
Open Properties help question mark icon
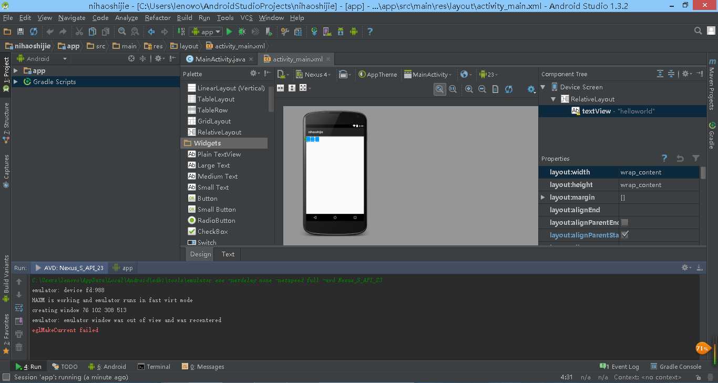coord(664,158)
